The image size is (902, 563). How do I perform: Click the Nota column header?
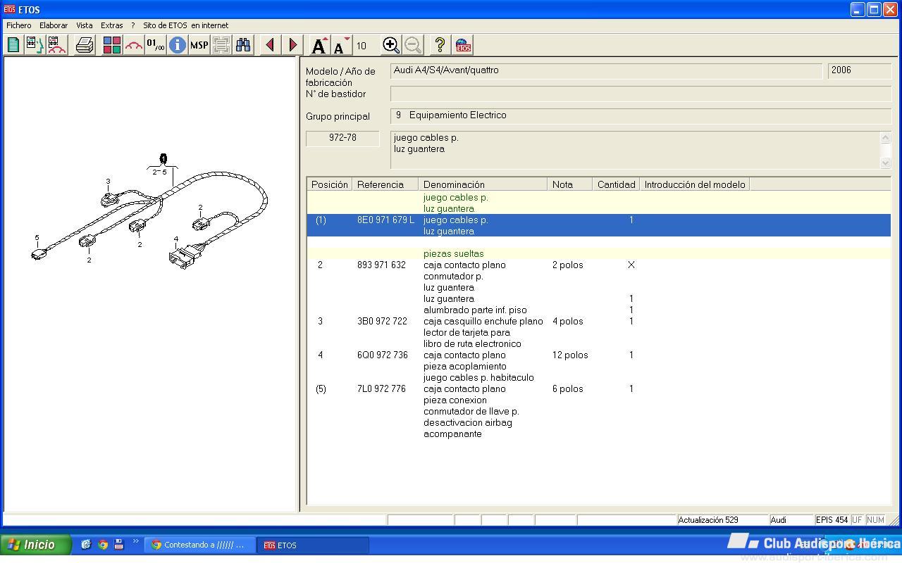(569, 184)
